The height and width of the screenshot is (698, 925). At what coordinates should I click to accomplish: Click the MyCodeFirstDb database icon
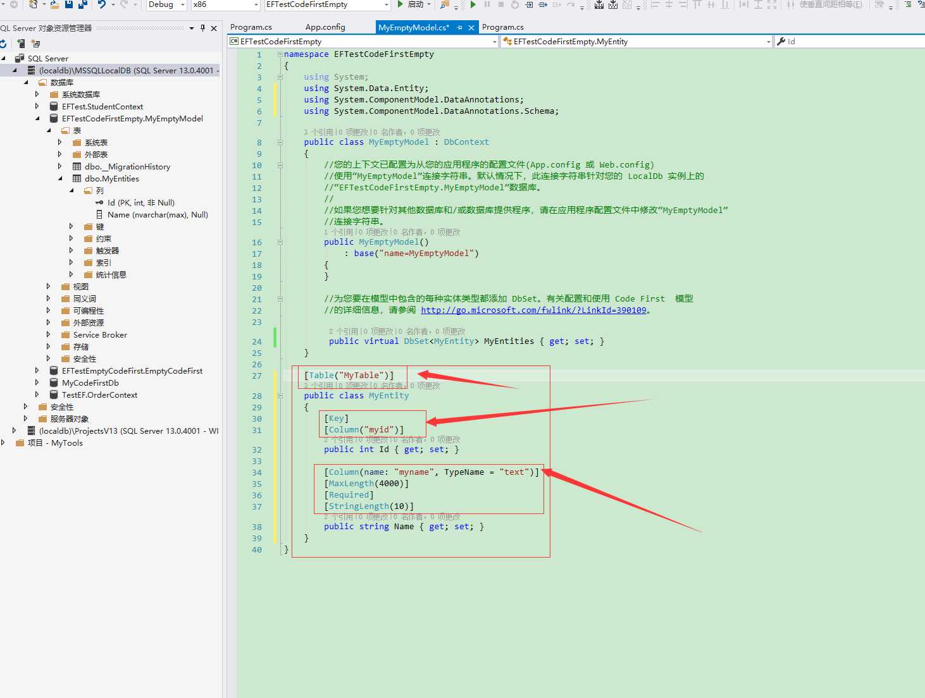54,383
